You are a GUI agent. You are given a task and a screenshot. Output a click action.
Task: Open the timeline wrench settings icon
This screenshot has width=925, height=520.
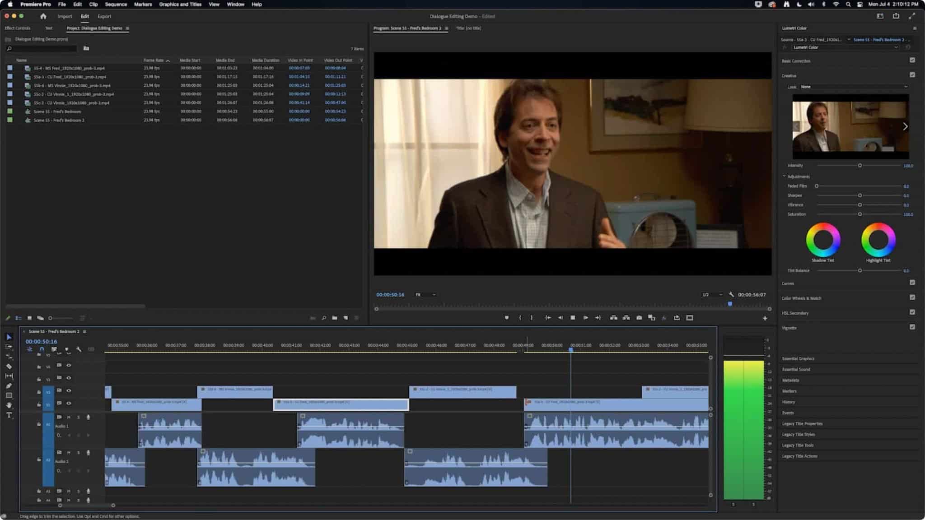coord(79,349)
